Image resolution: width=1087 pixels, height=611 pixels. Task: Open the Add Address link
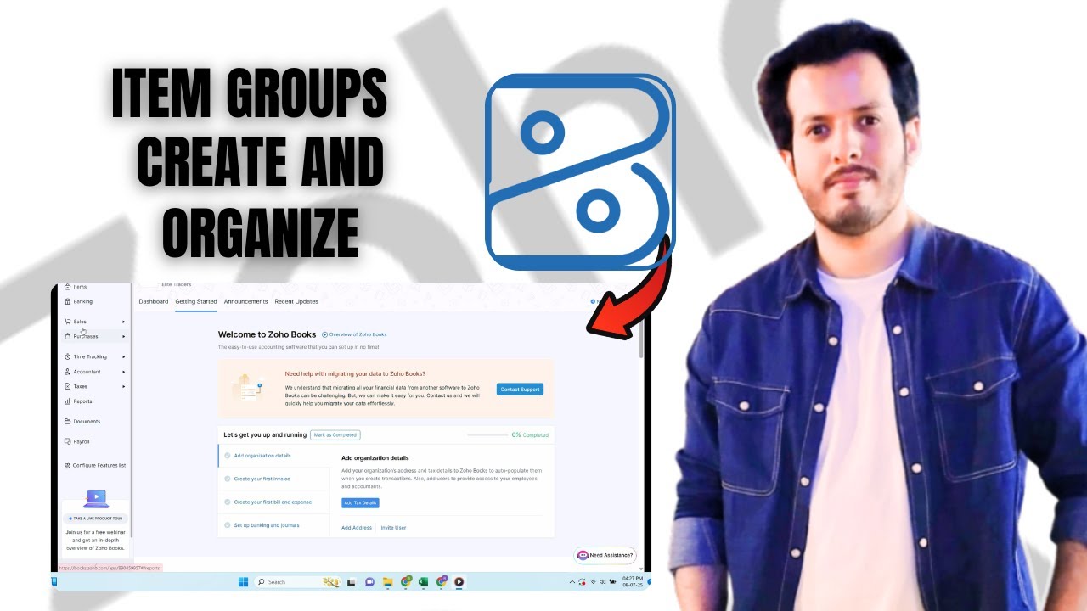(357, 528)
